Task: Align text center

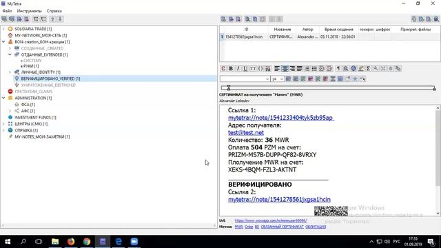Action: 285,68
